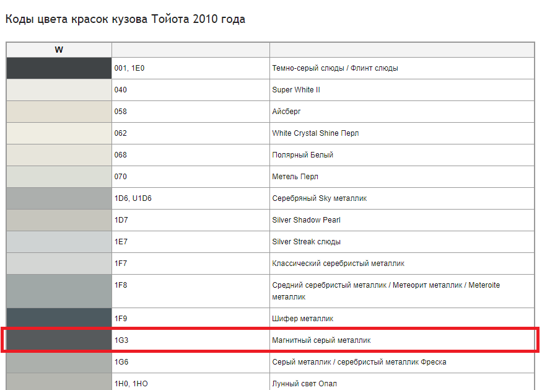Click the W column header

pyautogui.click(x=59, y=50)
